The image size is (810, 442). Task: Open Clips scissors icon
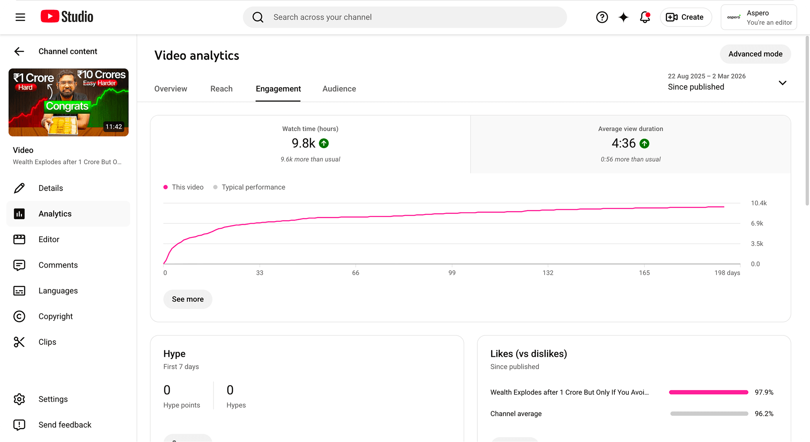(x=19, y=342)
